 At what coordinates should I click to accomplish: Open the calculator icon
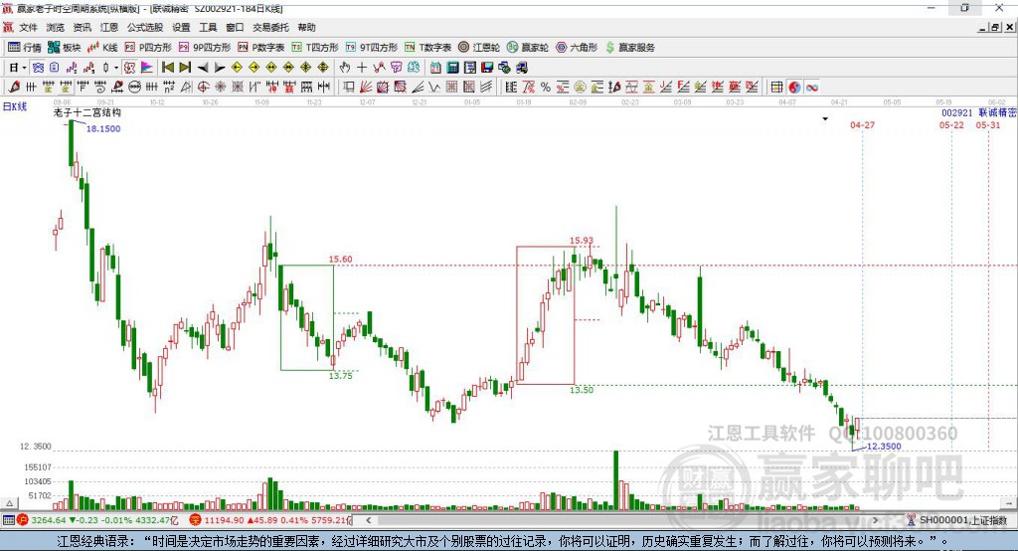(453, 67)
